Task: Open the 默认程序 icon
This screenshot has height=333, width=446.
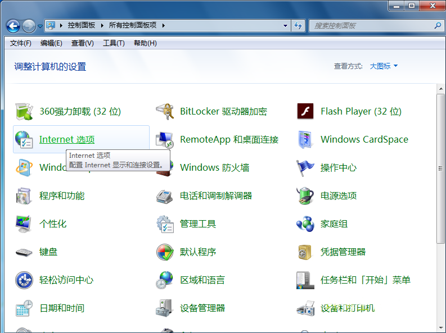Action: click(x=164, y=252)
